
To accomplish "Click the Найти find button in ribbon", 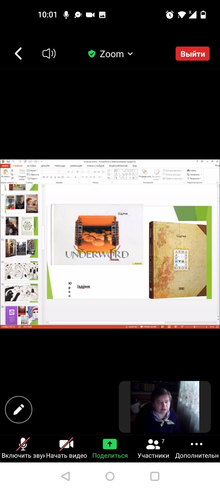I will click(x=192, y=171).
